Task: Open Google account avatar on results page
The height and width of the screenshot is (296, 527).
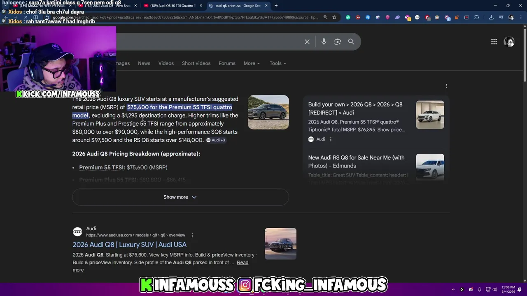Action: pyautogui.click(x=509, y=42)
